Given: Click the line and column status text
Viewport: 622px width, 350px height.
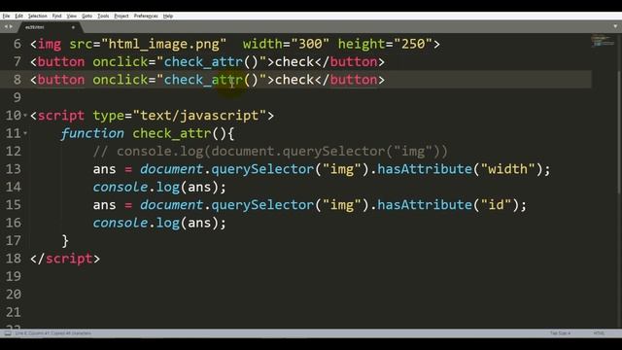Looking at the screenshot, I should click(x=52, y=333).
